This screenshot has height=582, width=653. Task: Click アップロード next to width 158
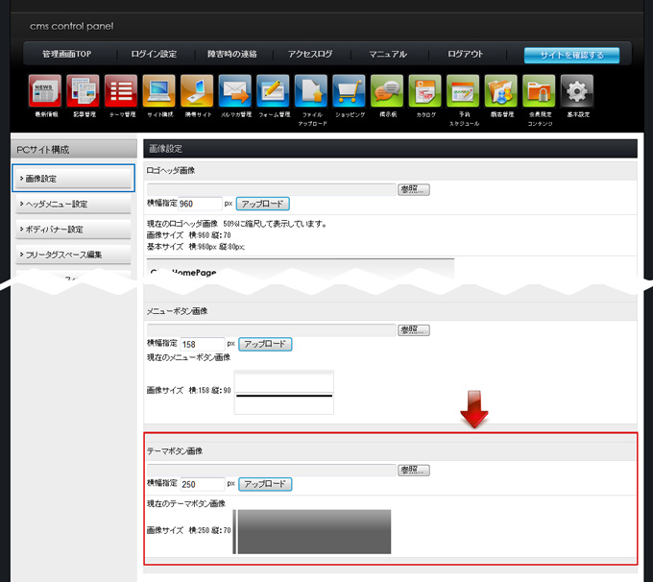(x=265, y=344)
